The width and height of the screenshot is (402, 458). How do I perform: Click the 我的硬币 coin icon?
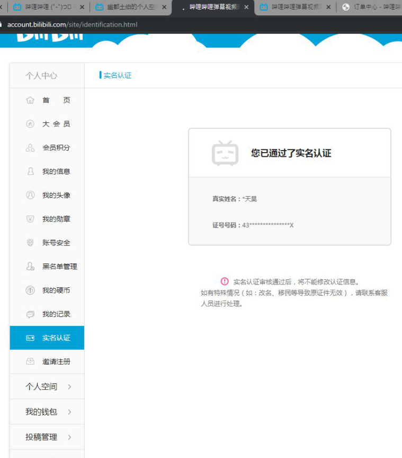pyautogui.click(x=30, y=290)
